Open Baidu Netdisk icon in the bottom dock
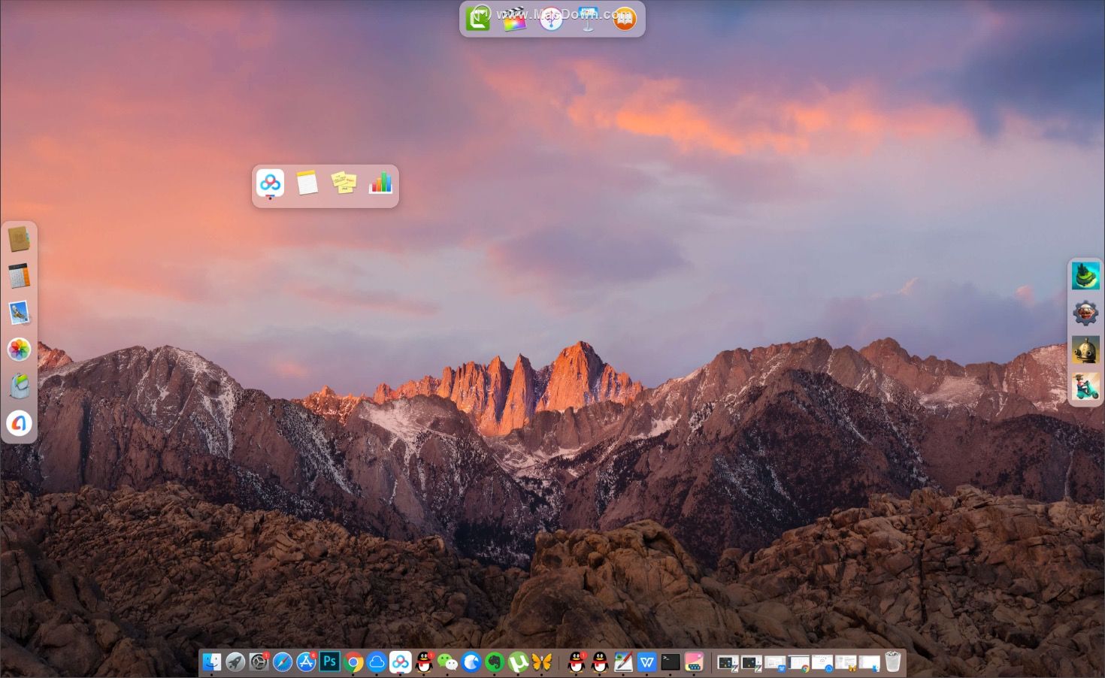This screenshot has height=678, width=1105. (x=400, y=661)
